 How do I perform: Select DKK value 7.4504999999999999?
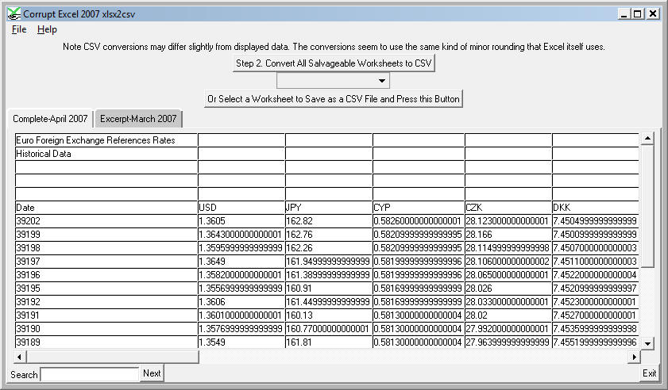[595, 221]
